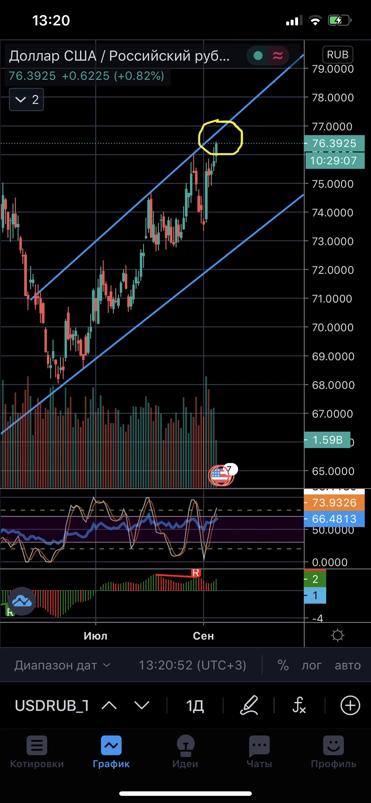The height and width of the screenshot is (803, 371).
Task: Tap the green market status dot
Action: 258,56
